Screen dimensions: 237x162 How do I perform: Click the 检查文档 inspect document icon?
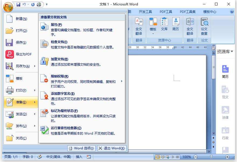[x=44, y=44]
